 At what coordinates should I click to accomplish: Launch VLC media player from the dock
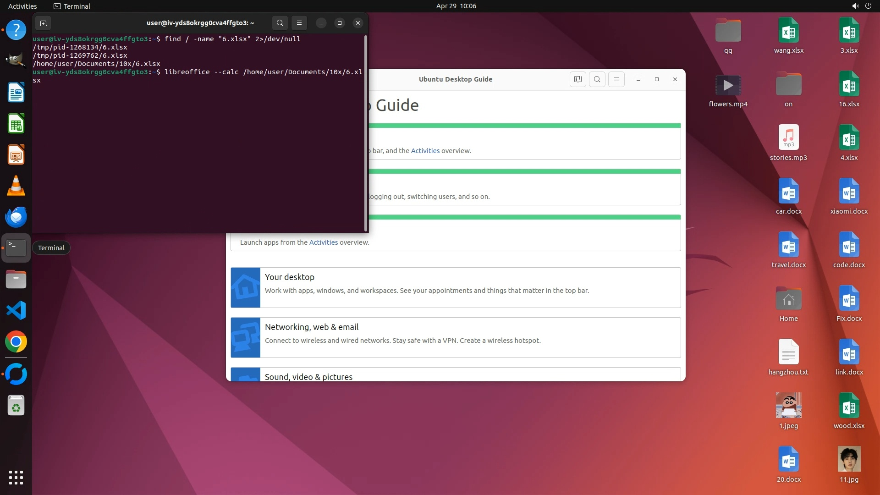[x=16, y=186]
